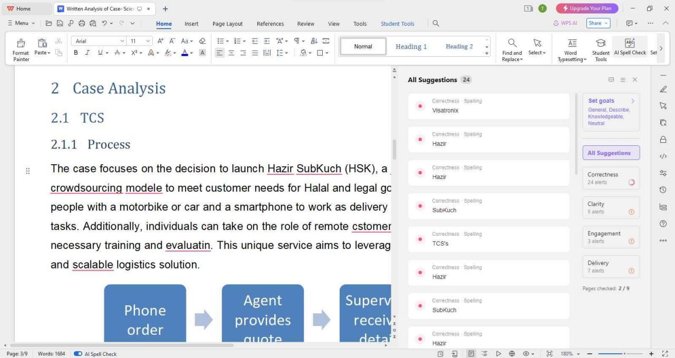Click the Print icon in quick access
Image resolution: width=675 pixels, height=358 pixels.
82,23
